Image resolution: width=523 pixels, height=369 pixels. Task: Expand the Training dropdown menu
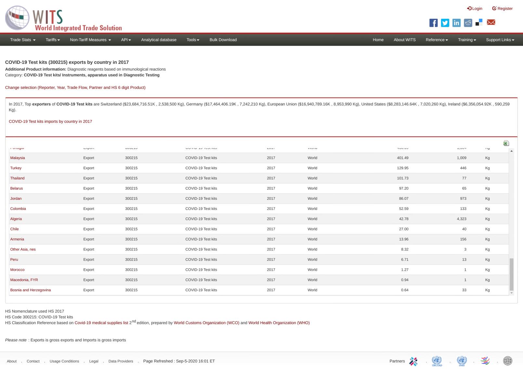coord(467,40)
